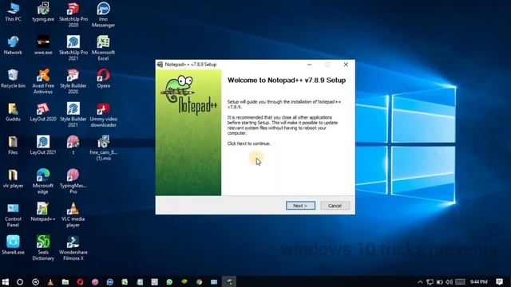Open battery status in system tray
511x287 pixels.
tap(440, 281)
